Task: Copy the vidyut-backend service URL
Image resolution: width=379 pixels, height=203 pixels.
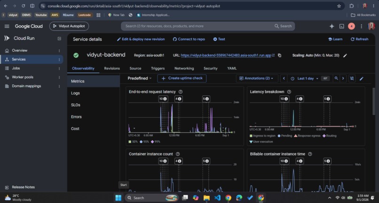Action: (279, 55)
